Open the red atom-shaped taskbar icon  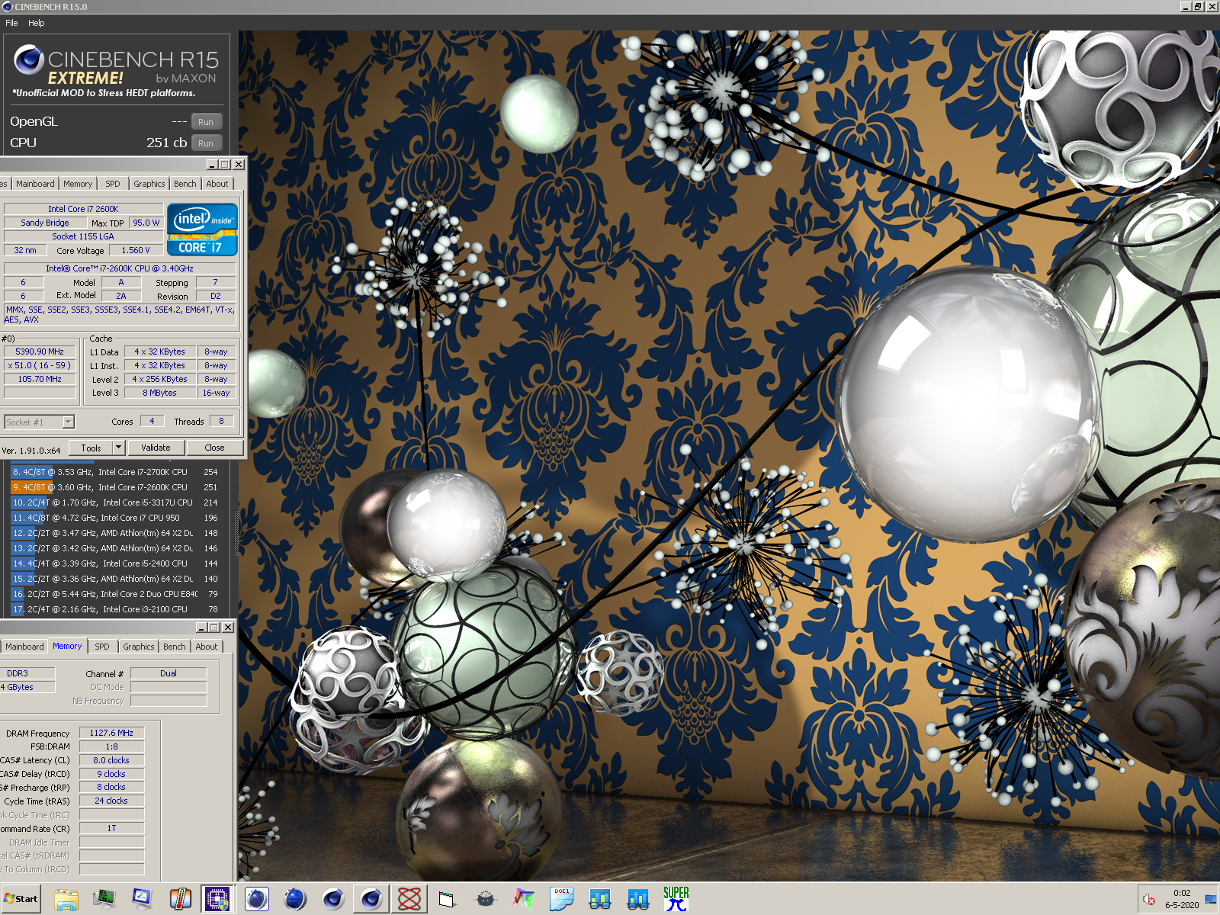pos(409,900)
